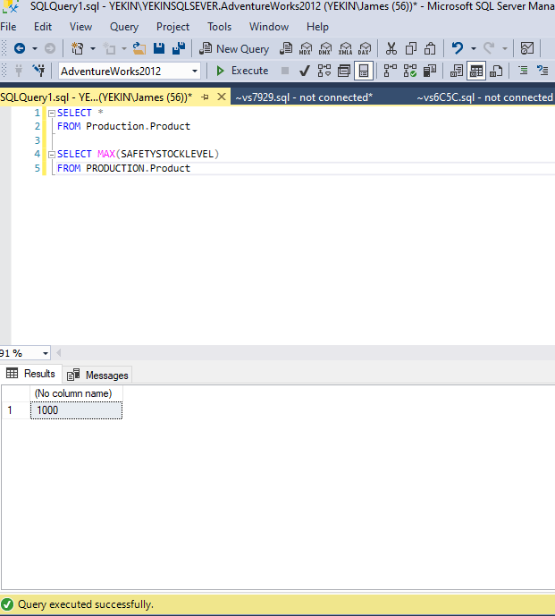
Task: Click the New Project icon
Action: click(78, 48)
